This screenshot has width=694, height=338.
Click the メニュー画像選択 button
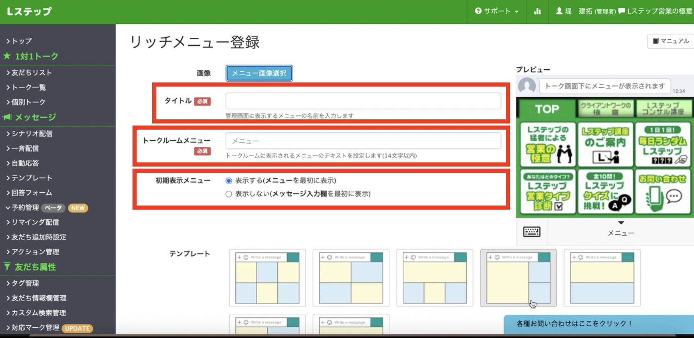(259, 73)
